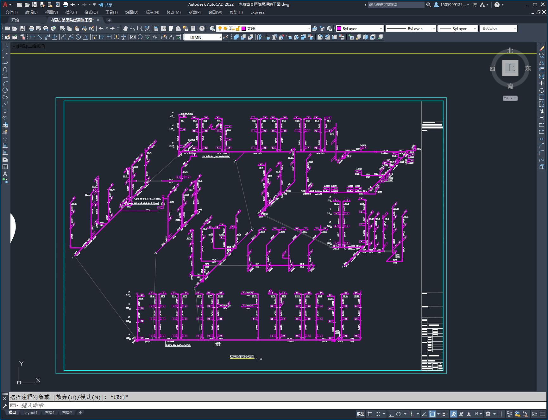The height and width of the screenshot is (420, 548).
Task: Select the Erase tool in the Modify toolbar
Action: (x=542, y=48)
